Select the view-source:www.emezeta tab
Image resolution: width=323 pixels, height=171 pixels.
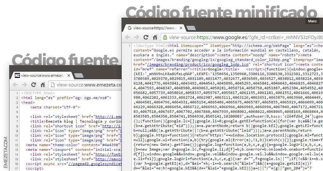pos(41,75)
